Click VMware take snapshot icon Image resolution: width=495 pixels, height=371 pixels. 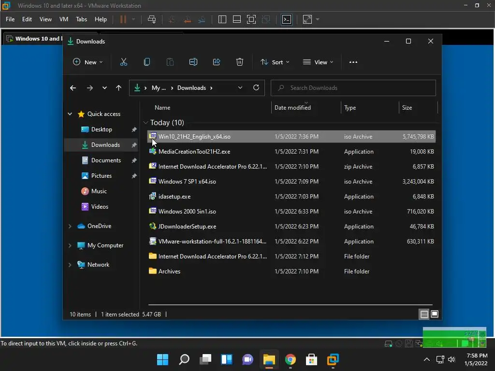coord(172,19)
